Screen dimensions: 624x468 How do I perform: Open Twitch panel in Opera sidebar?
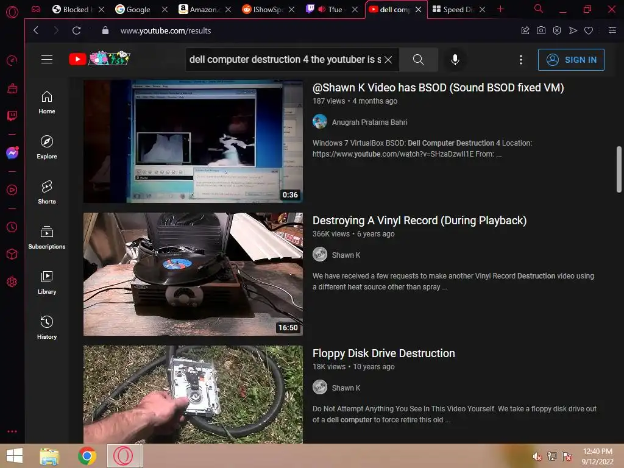tap(12, 116)
